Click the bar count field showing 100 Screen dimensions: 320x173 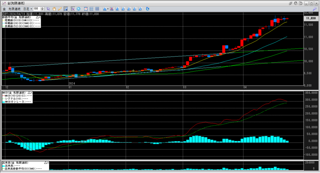[x=36, y=8]
